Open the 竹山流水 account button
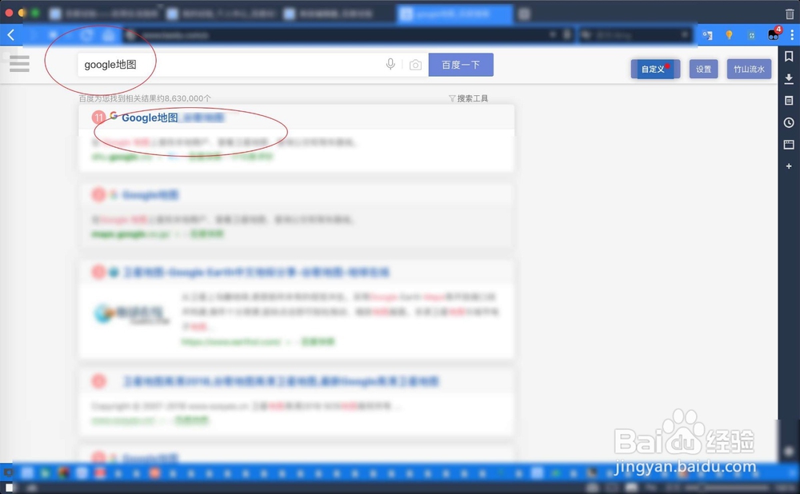Viewport: 800px width, 494px height. click(x=749, y=69)
